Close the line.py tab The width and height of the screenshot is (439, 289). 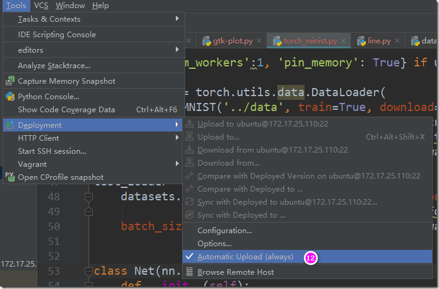pos(397,41)
